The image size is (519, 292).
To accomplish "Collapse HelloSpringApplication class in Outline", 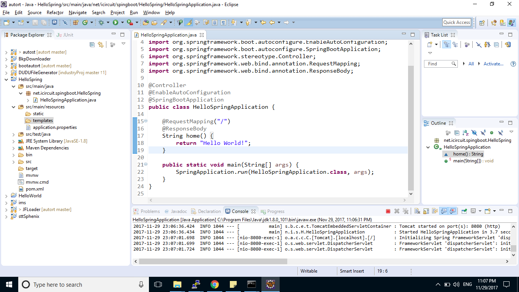I will point(428,147).
